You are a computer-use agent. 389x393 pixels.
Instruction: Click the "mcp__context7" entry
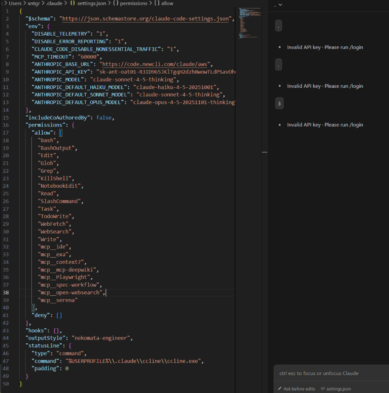61,262
